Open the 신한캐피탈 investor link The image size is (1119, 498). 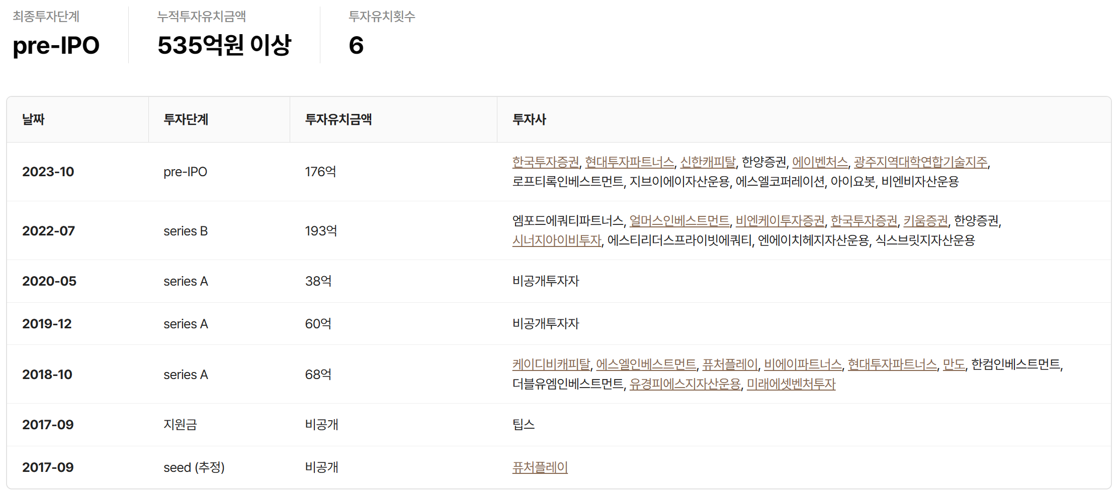[707, 162]
